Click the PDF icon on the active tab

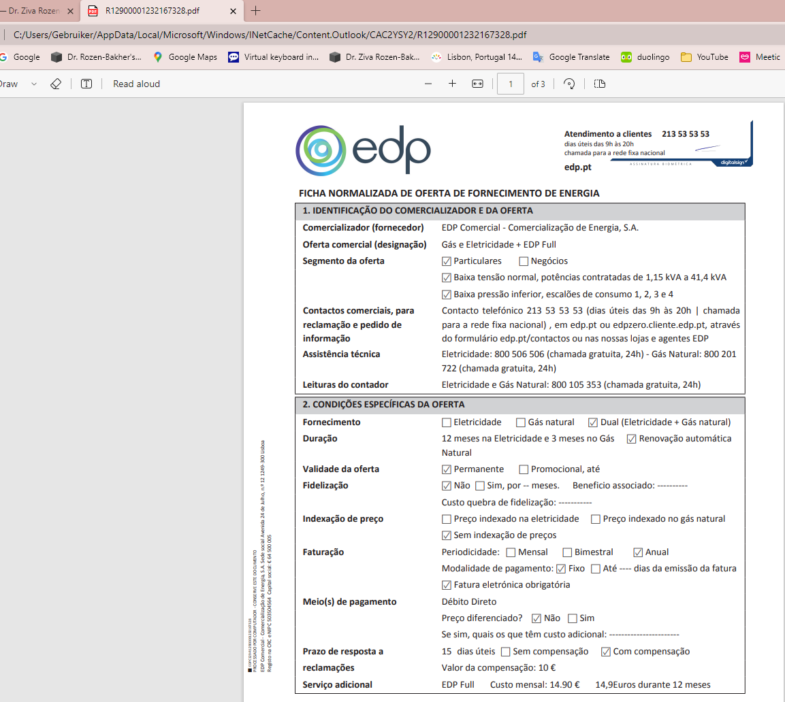(93, 11)
